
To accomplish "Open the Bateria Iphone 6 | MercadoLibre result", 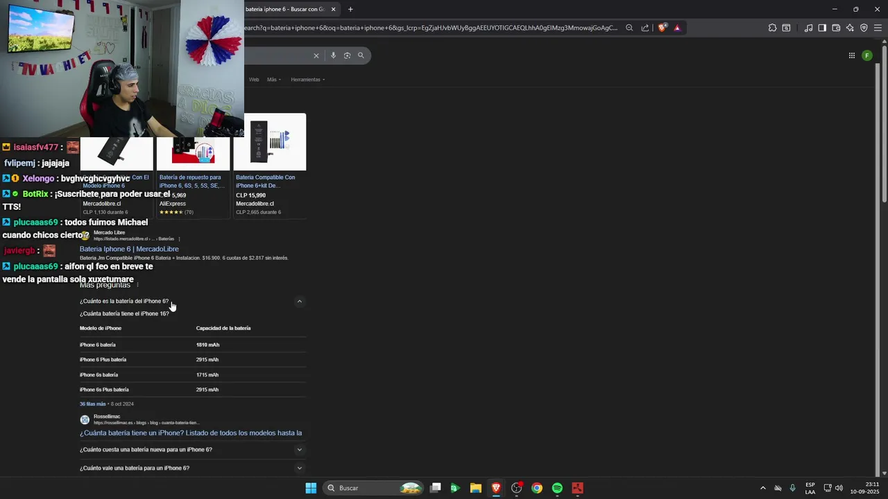I will coord(129,249).
